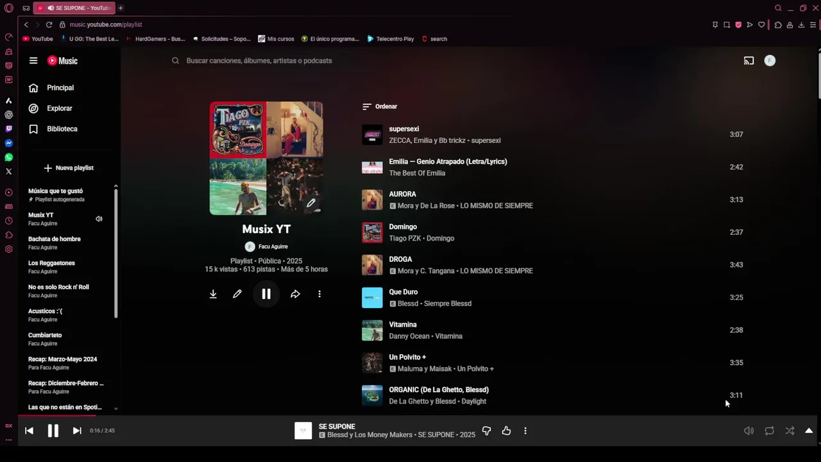Switch to the 'SE SUPONE - YouTube' tab
Image resolution: width=821 pixels, height=462 pixels.
point(73,8)
